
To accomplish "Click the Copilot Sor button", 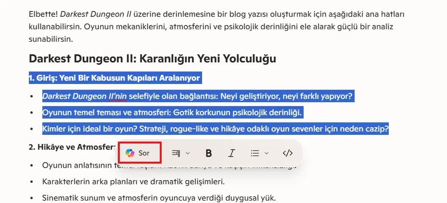I will pyautogui.click(x=139, y=153).
